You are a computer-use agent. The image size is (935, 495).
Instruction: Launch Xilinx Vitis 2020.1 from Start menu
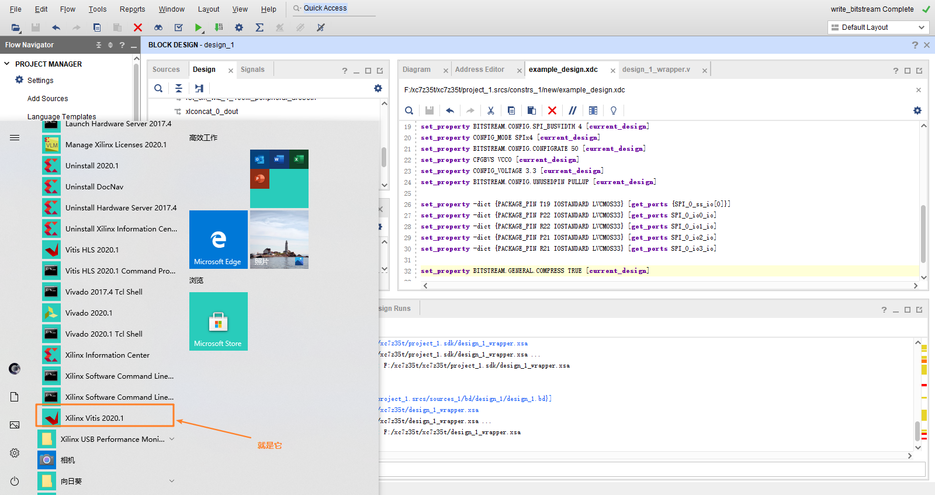[105, 418]
